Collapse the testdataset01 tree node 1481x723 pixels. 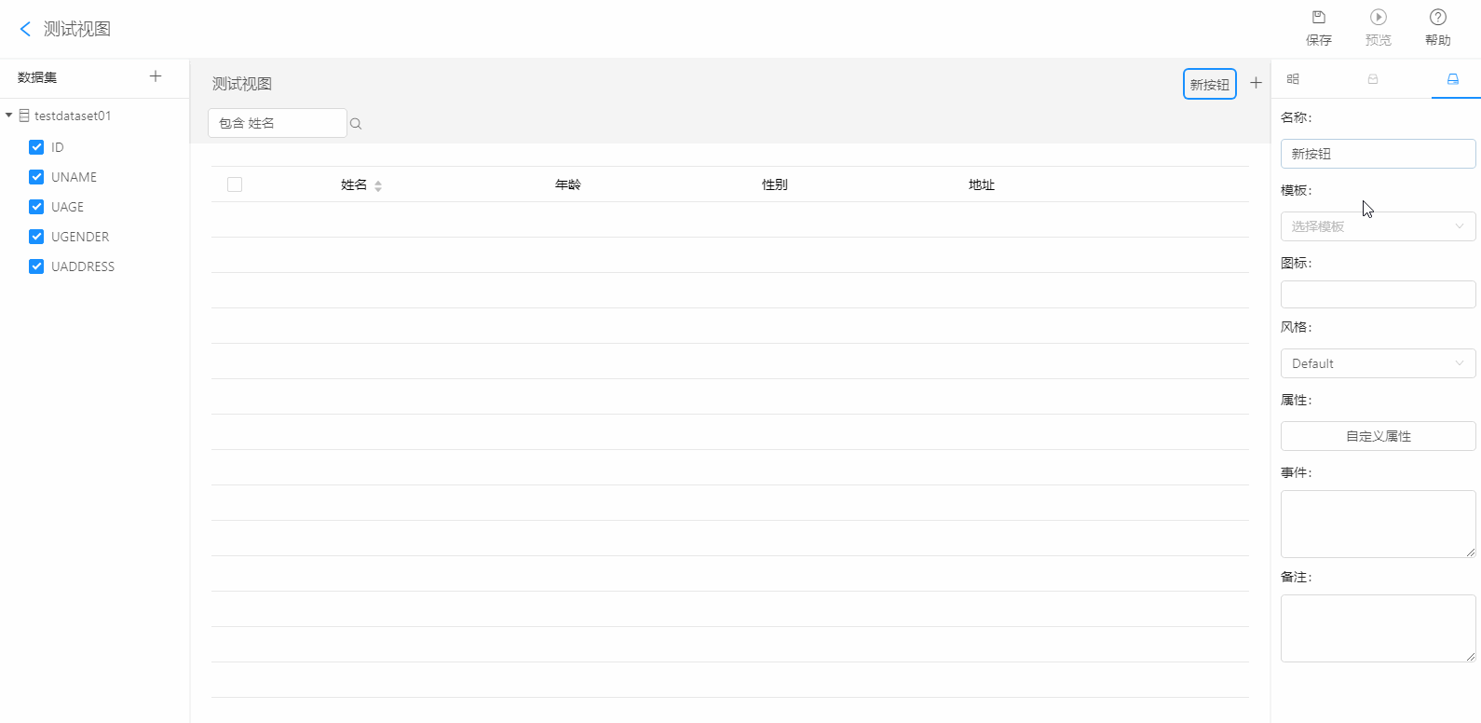point(9,116)
